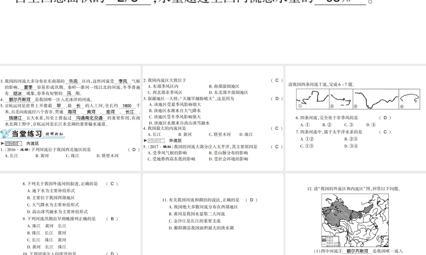Select option D. 珠江 in question 4
The image size is (426, 255).
tap(246, 134)
